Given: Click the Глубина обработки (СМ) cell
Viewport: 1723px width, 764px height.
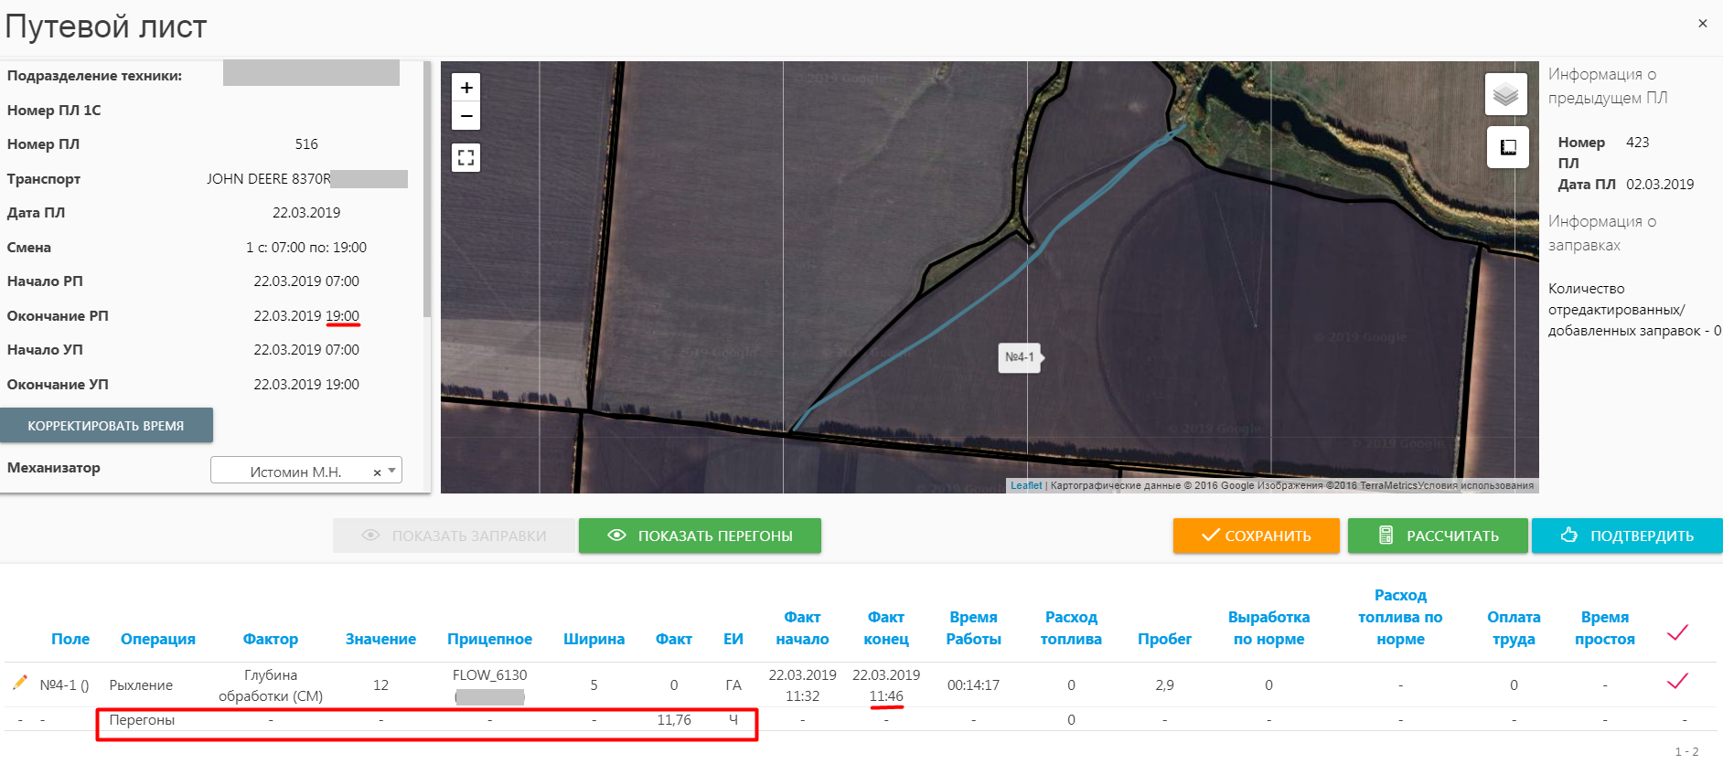Looking at the screenshot, I should (x=271, y=685).
